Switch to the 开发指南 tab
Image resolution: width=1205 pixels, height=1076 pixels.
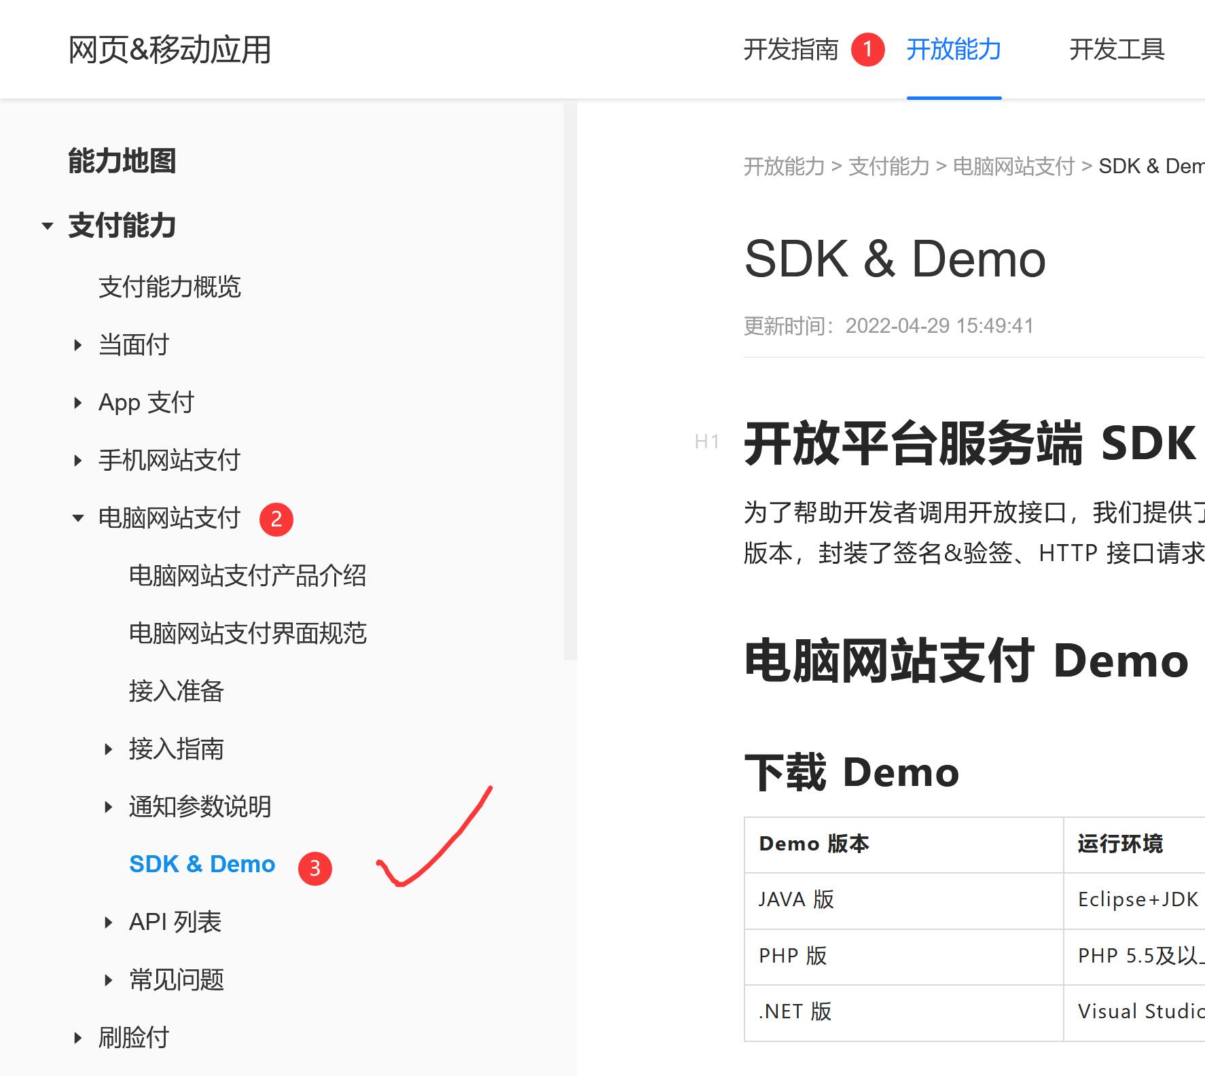tap(791, 50)
